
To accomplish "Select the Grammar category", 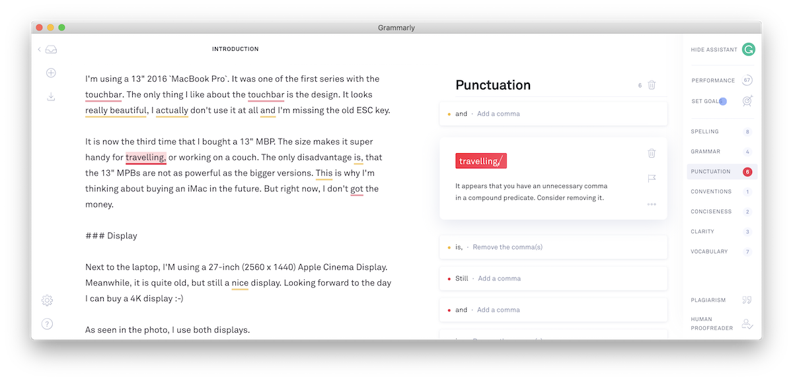I will point(721,152).
